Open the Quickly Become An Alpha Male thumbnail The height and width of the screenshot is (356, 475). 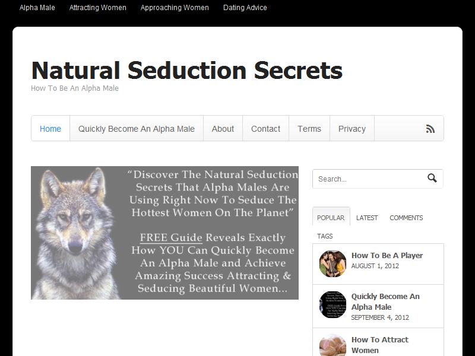click(x=332, y=305)
